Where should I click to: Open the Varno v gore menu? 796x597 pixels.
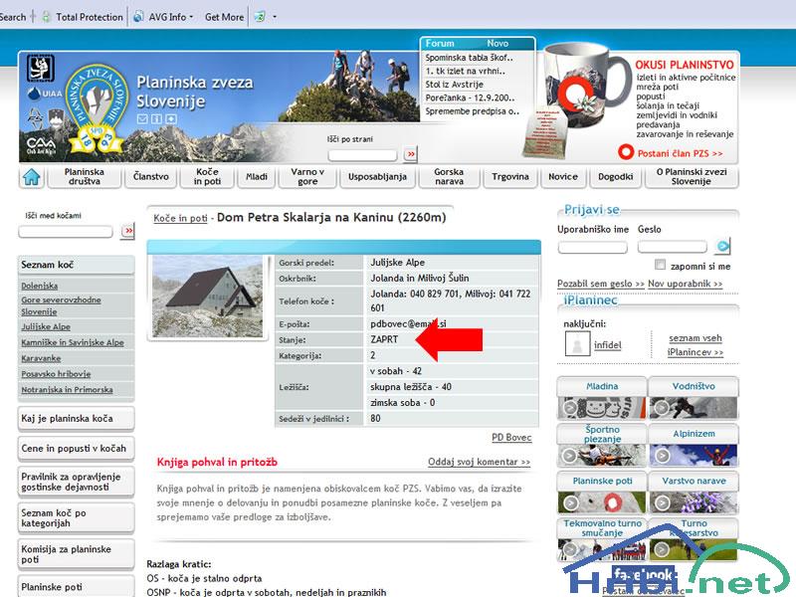pos(307,177)
